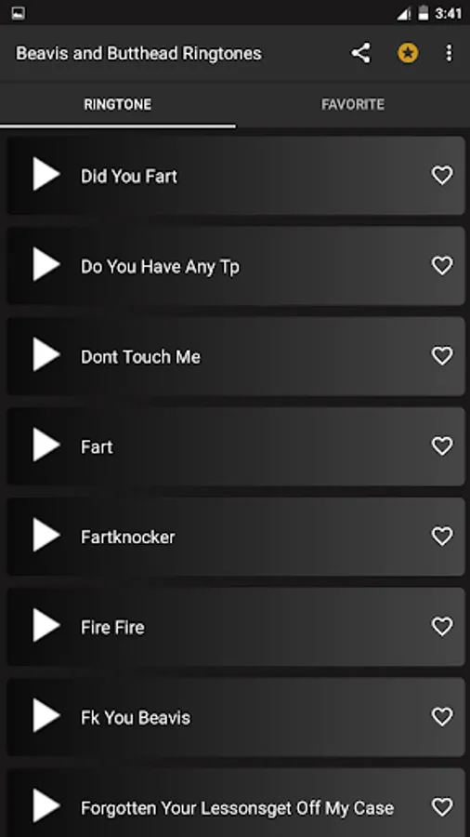Open the Do You Have Any Tp row
The image size is (470, 837).
click(x=236, y=266)
